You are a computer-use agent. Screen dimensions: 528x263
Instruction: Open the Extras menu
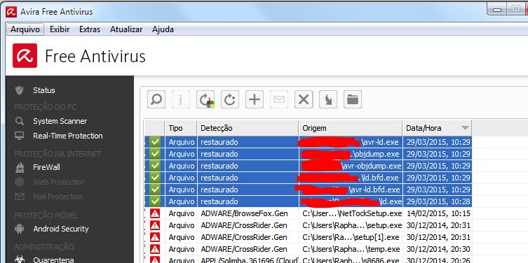coord(90,29)
